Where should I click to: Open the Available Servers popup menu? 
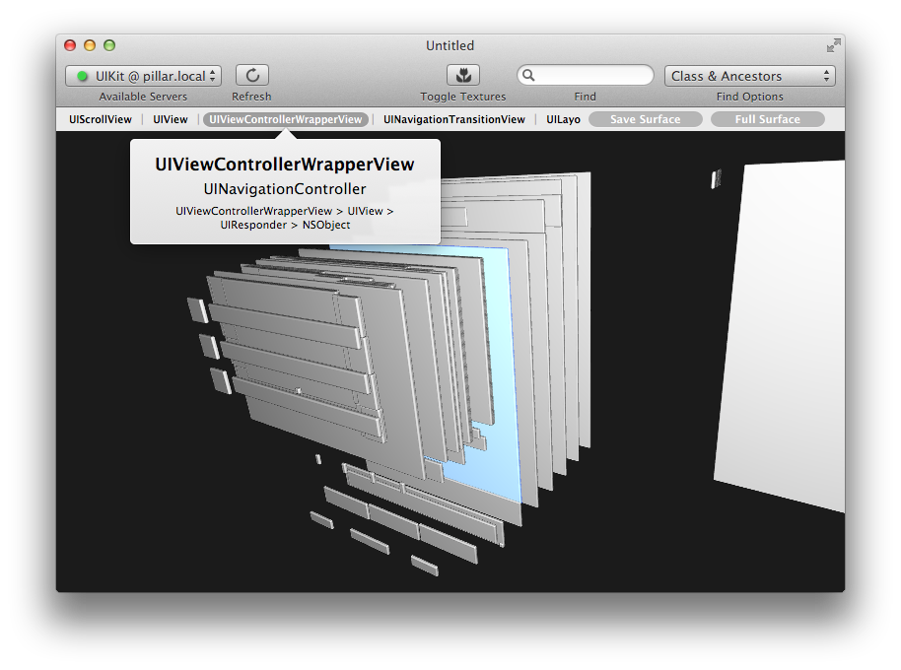click(143, 76)
